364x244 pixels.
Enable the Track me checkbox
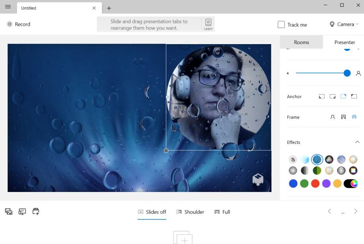(281, 24)
